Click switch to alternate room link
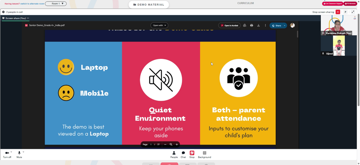 (x=32, y=4)
